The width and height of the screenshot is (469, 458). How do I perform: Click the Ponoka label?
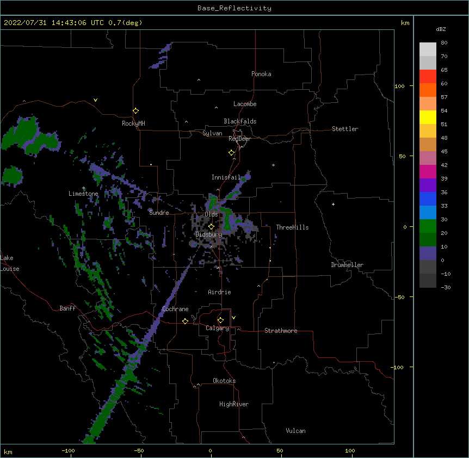(261, 74)
